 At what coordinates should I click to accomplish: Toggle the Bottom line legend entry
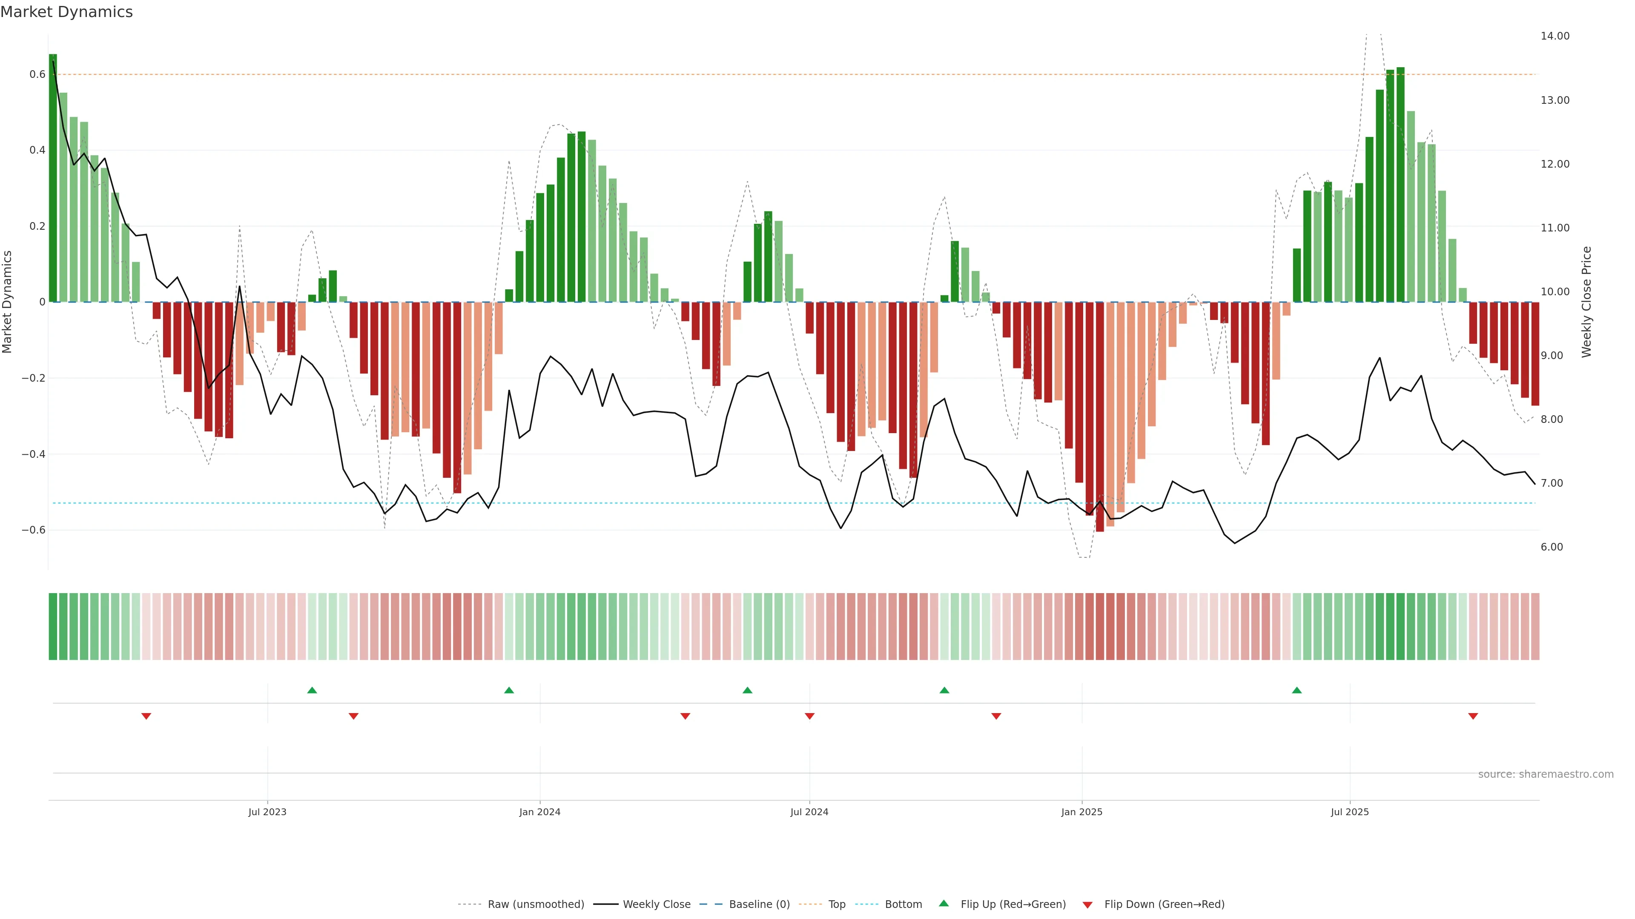(x=903, y=905)
